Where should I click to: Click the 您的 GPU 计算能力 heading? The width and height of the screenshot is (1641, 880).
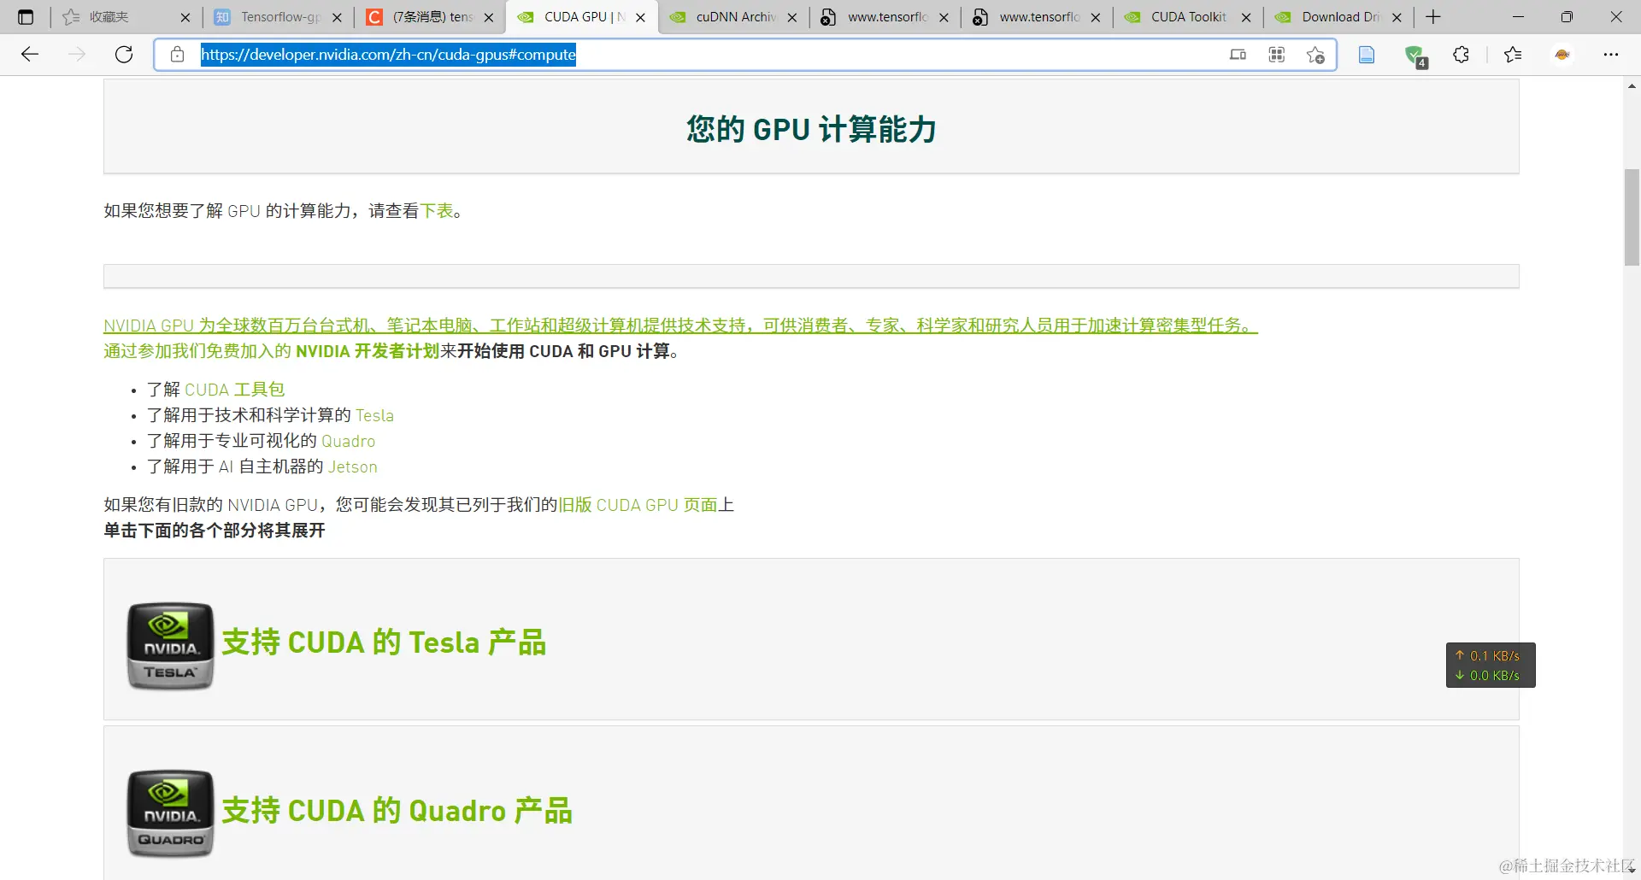tap(811, 129)
